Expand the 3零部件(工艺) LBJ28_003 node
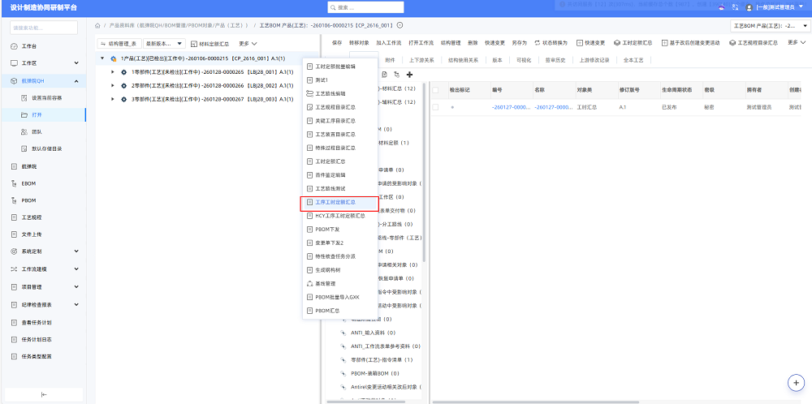 (x=113, y=99)
